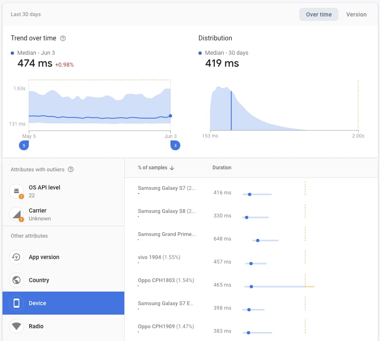The width and height of the screenshot is (380, 341).
Task: Click the Oppo CPH1803 duration range bar
Action: point(279,287)
